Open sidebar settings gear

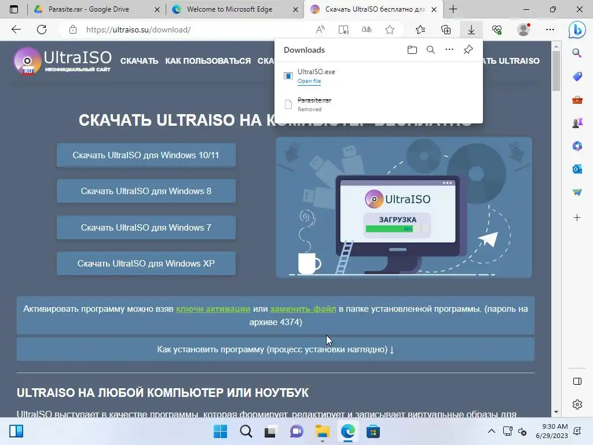pos(577,404)
